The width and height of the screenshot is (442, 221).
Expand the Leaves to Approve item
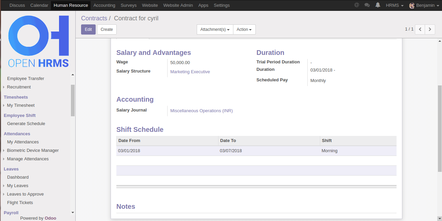[x=25, y=194]
